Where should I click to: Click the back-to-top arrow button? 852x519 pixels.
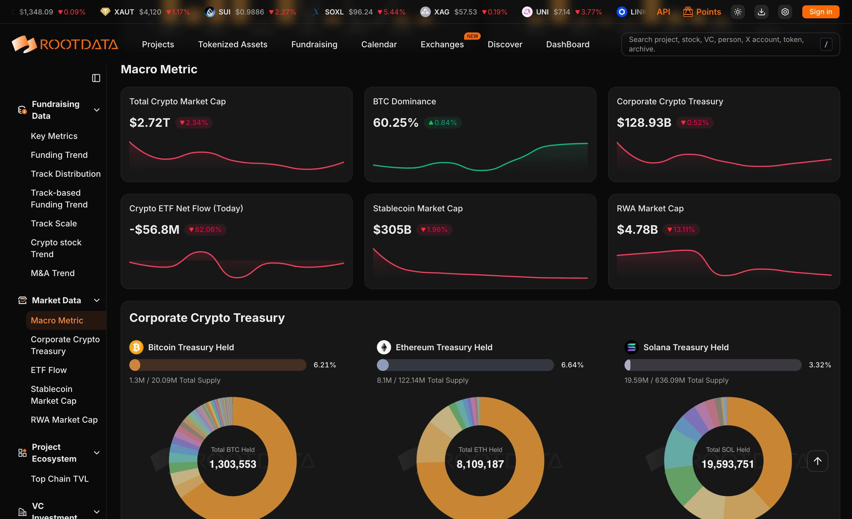click(817, 461)
